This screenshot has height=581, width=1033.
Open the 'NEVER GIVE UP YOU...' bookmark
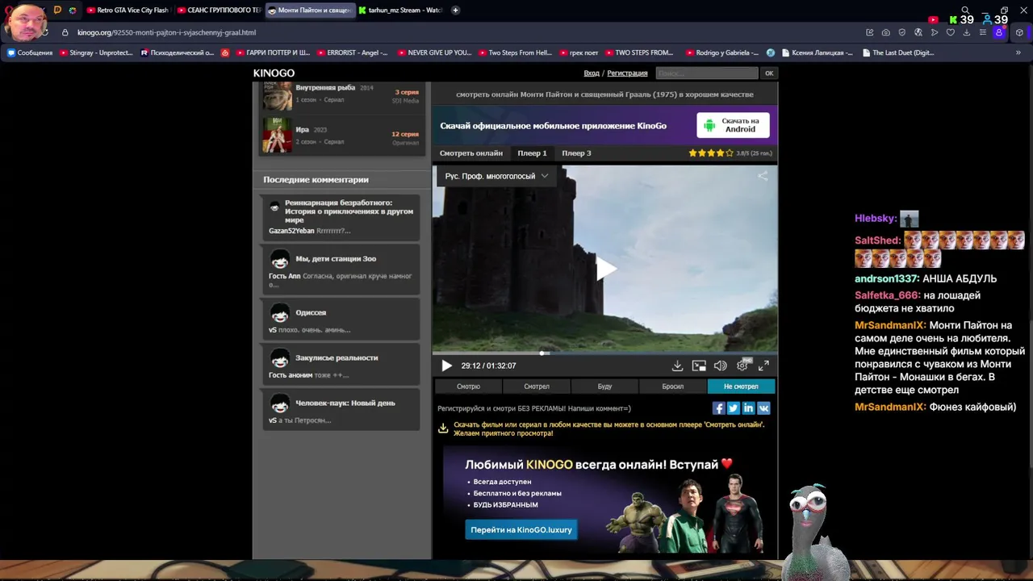tap(433, 53)
